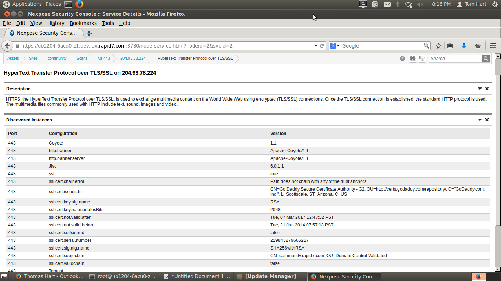Open the Bookmarks menu

(83, 23)
